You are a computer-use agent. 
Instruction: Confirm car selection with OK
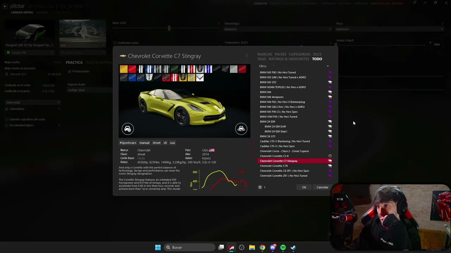[304, 187]
